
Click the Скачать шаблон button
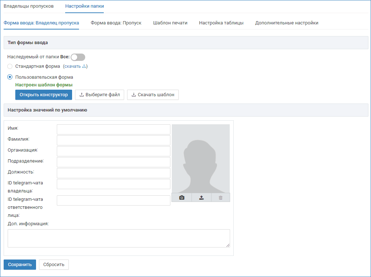tap(153, 95)
